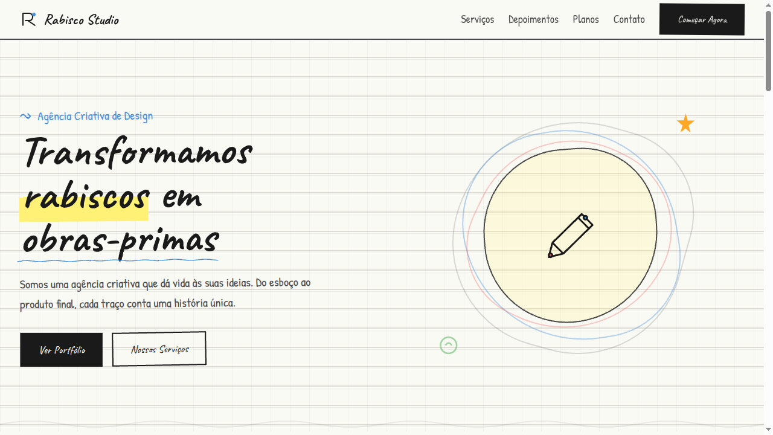The width and height of the screenshot is (773, 435).
Task: Click the yellow-highlighted word rabiscos
Action: pos(86,197)
